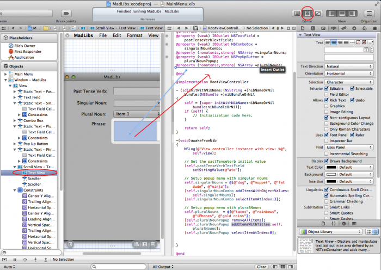
Task: Enable the Field Editor checkbox
Action: point(327,94)
